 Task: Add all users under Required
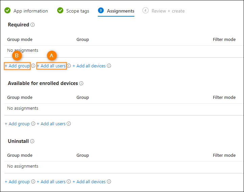(x=51, y=66)
